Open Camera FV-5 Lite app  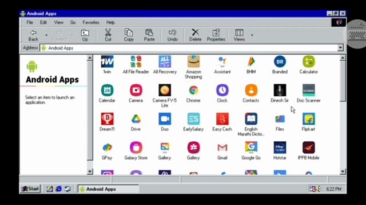pos(165,90)
